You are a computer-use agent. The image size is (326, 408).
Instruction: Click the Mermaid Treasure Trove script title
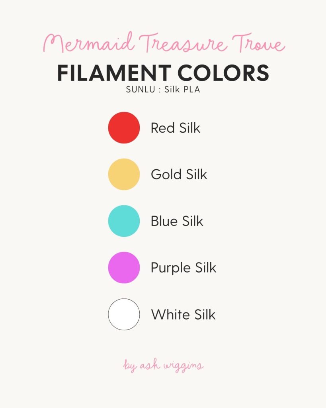coord(164,42)
